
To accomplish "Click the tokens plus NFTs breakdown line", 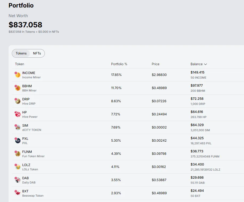I will [34, 32].
